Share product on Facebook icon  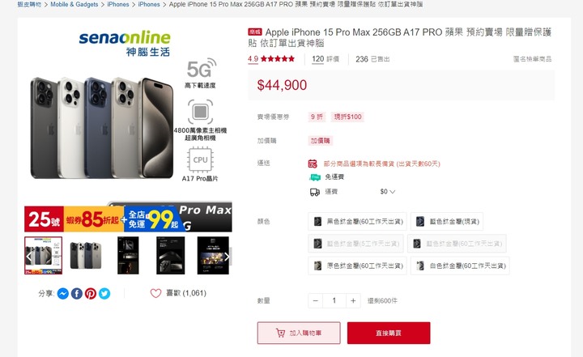tap(77, 294)
